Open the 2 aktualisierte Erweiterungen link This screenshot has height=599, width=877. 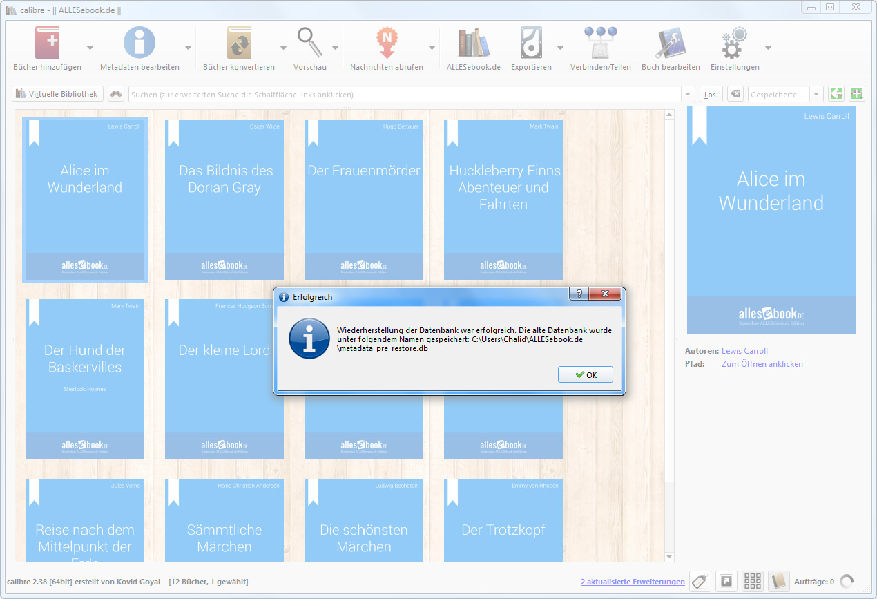[x=633, y=582]
